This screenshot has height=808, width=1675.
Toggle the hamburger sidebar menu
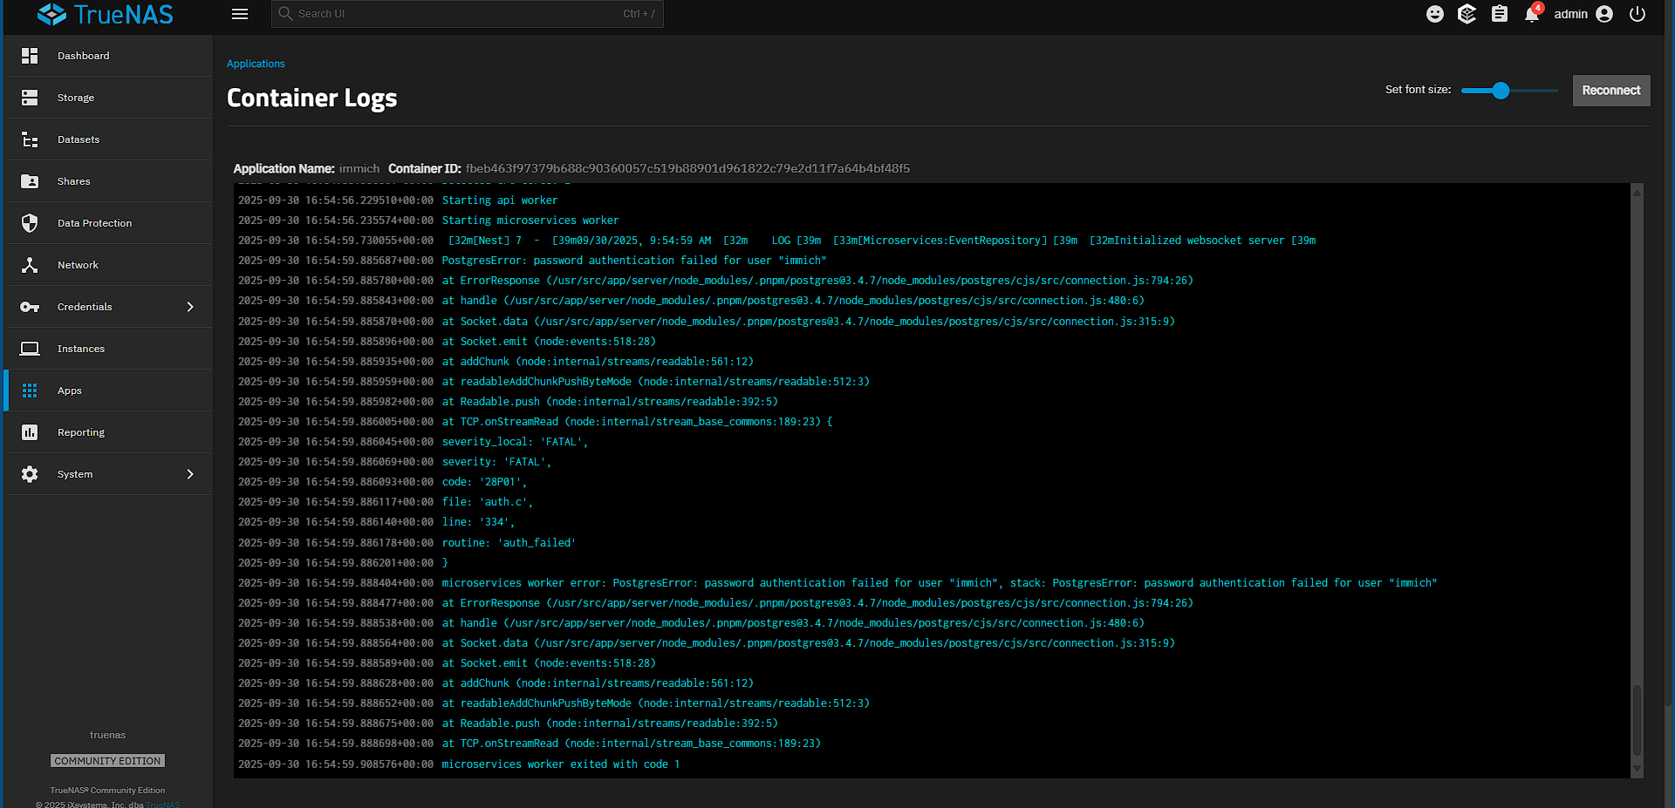240,14
